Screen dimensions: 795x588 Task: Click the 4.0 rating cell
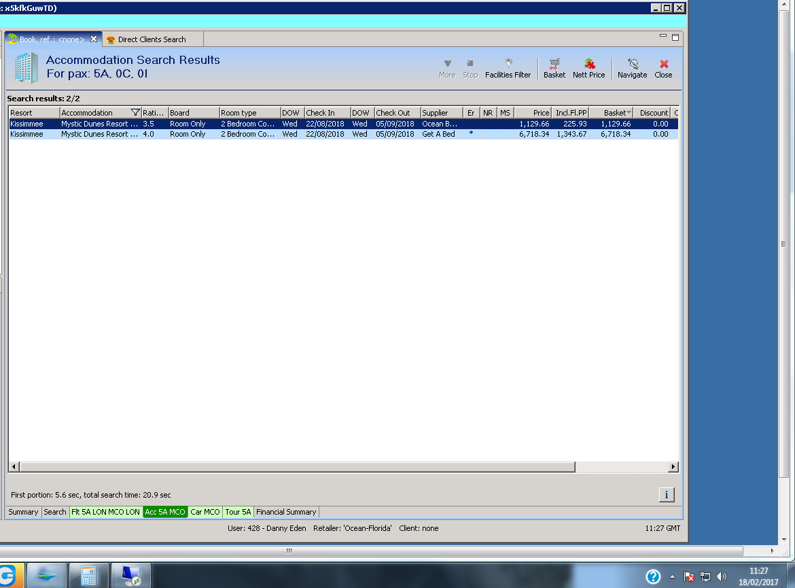pos(148,134)
